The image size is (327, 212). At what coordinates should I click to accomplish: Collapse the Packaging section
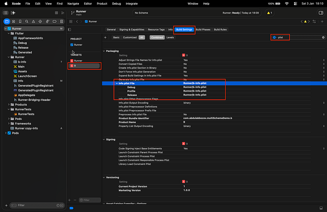tap(104, 51)
